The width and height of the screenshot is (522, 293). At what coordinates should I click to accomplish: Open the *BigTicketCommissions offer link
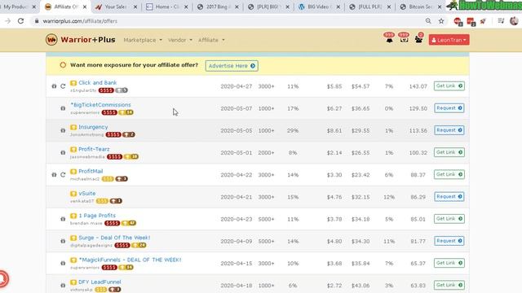[x=100, y=105]
